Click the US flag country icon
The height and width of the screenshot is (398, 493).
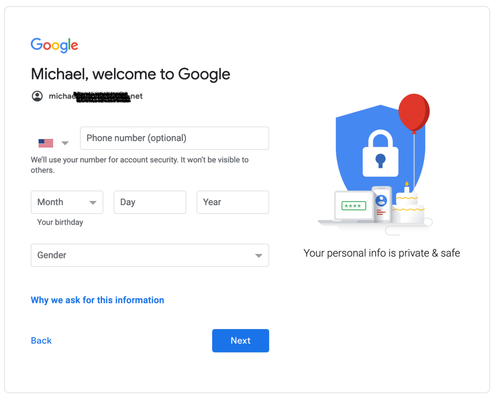45,142
